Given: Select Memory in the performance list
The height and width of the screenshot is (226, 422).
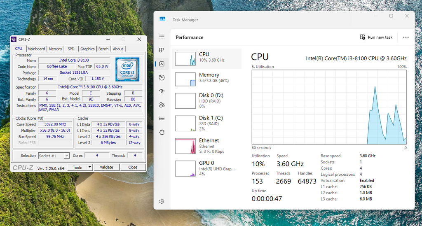Looking at the screenshot, I should (207, 79).
